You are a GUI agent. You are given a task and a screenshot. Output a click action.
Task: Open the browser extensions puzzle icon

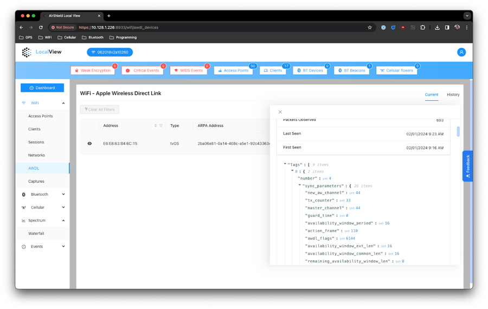click(422, 28)
